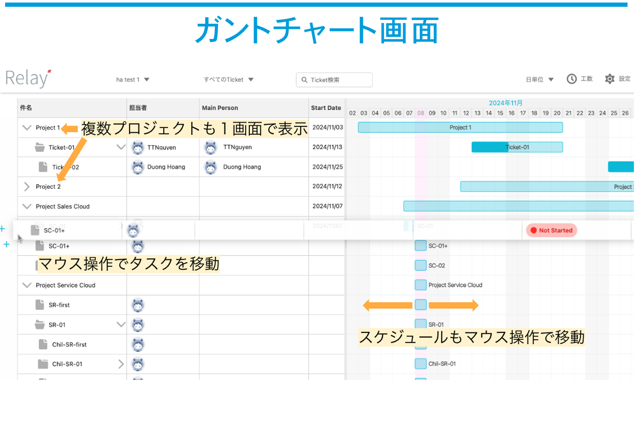The width and height of the screenshot is (636, 424).
Task: Click the SR-first file icon
Action: 40,305
